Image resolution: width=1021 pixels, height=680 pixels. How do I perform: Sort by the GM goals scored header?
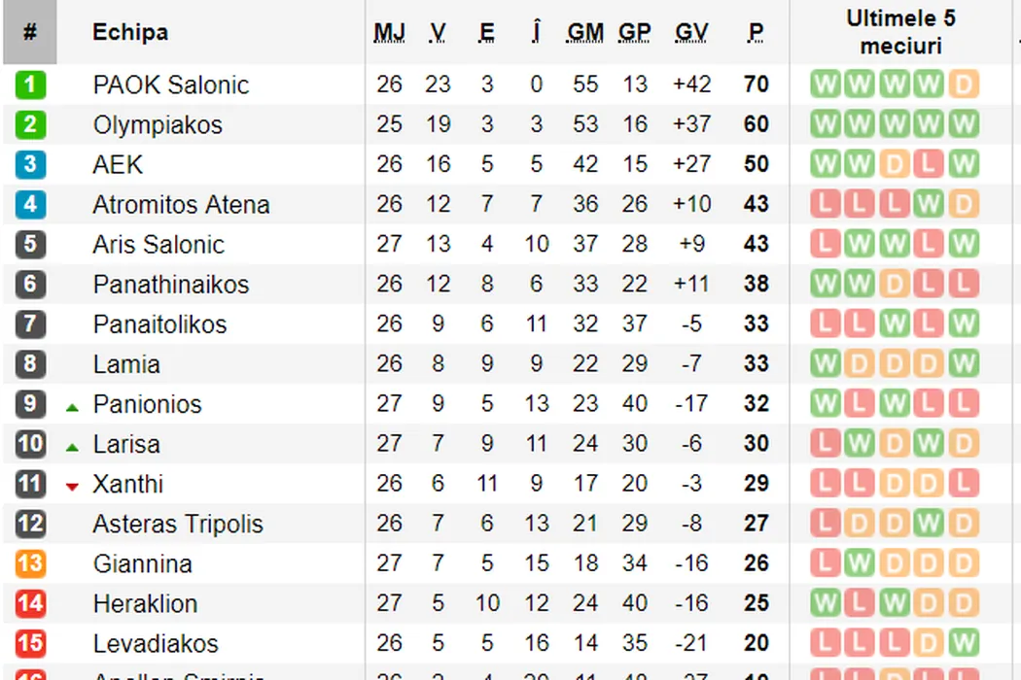pyautogui.click(x=585, y=33)
